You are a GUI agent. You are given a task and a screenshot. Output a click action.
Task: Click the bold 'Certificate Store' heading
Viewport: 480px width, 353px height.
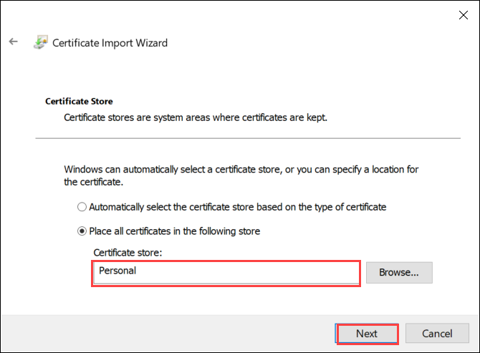[x=79, y=102]
